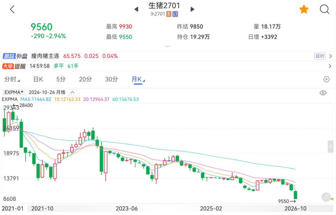Screen dimensions: 336x215
Task: Click the 生猪2701 contract title
Action: point(164,6)
